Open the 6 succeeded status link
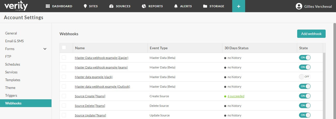The height and width of the screenshot is (119, 336). pos(236,96)
